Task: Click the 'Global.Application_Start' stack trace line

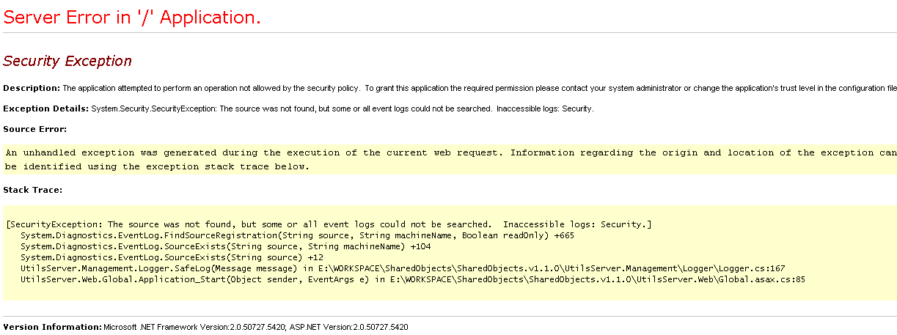Action: (x=413, y=280)
